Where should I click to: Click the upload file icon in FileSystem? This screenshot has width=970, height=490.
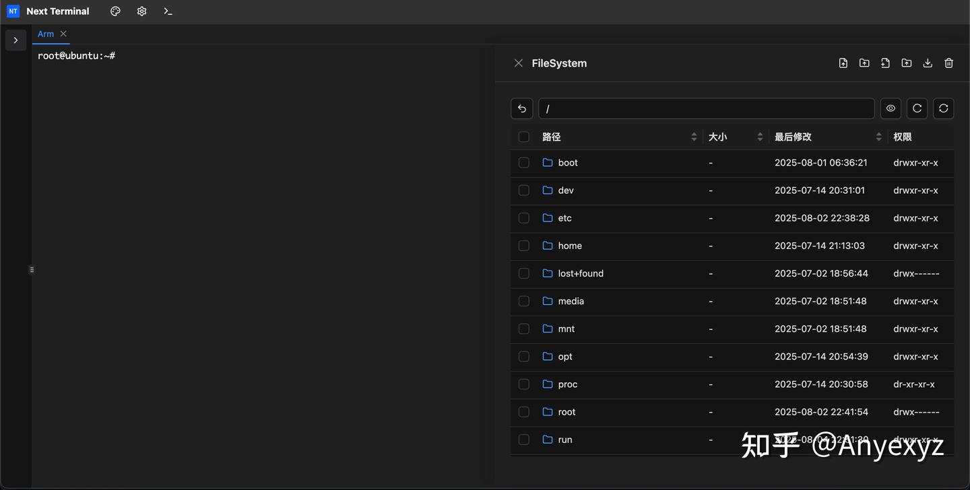pyautogui.click(x=843, y=63)
